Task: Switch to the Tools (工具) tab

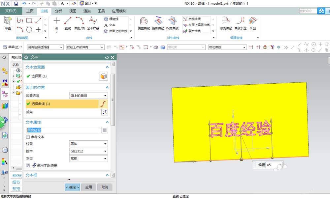Action: pyautogui.click(x=101, y=11)
